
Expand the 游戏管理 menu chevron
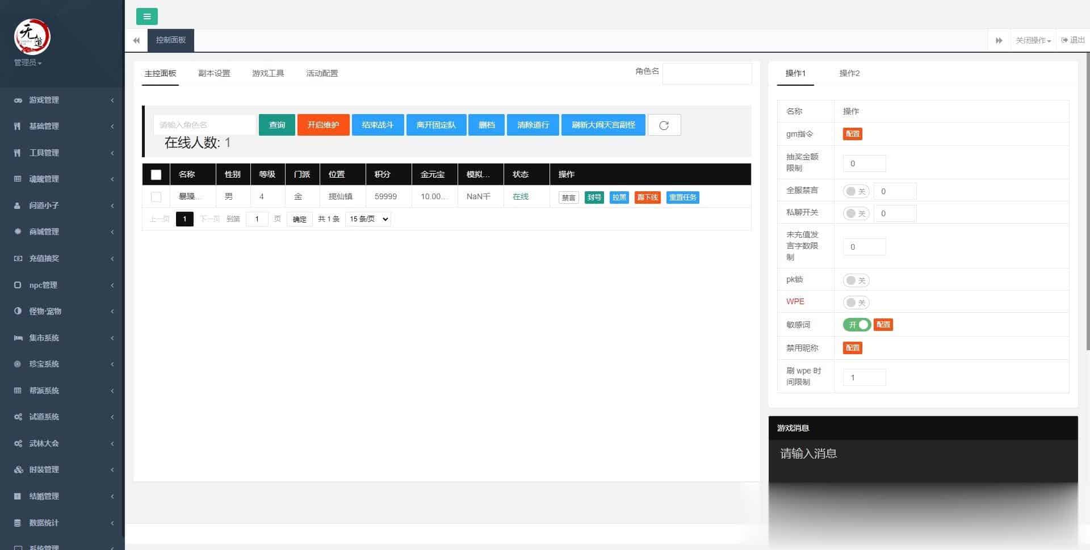(x=112, y=100)
